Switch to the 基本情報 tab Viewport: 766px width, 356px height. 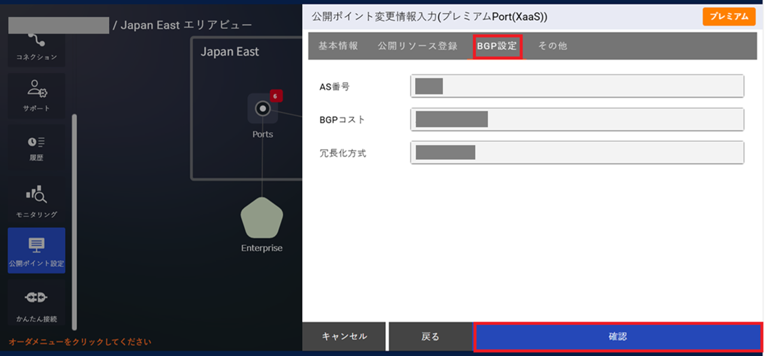[338, 45]
